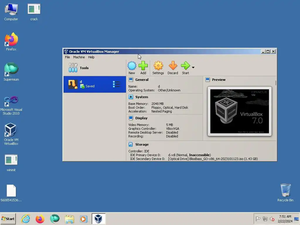
Task: Select the saved VM named d
Action: click(95, 84)
